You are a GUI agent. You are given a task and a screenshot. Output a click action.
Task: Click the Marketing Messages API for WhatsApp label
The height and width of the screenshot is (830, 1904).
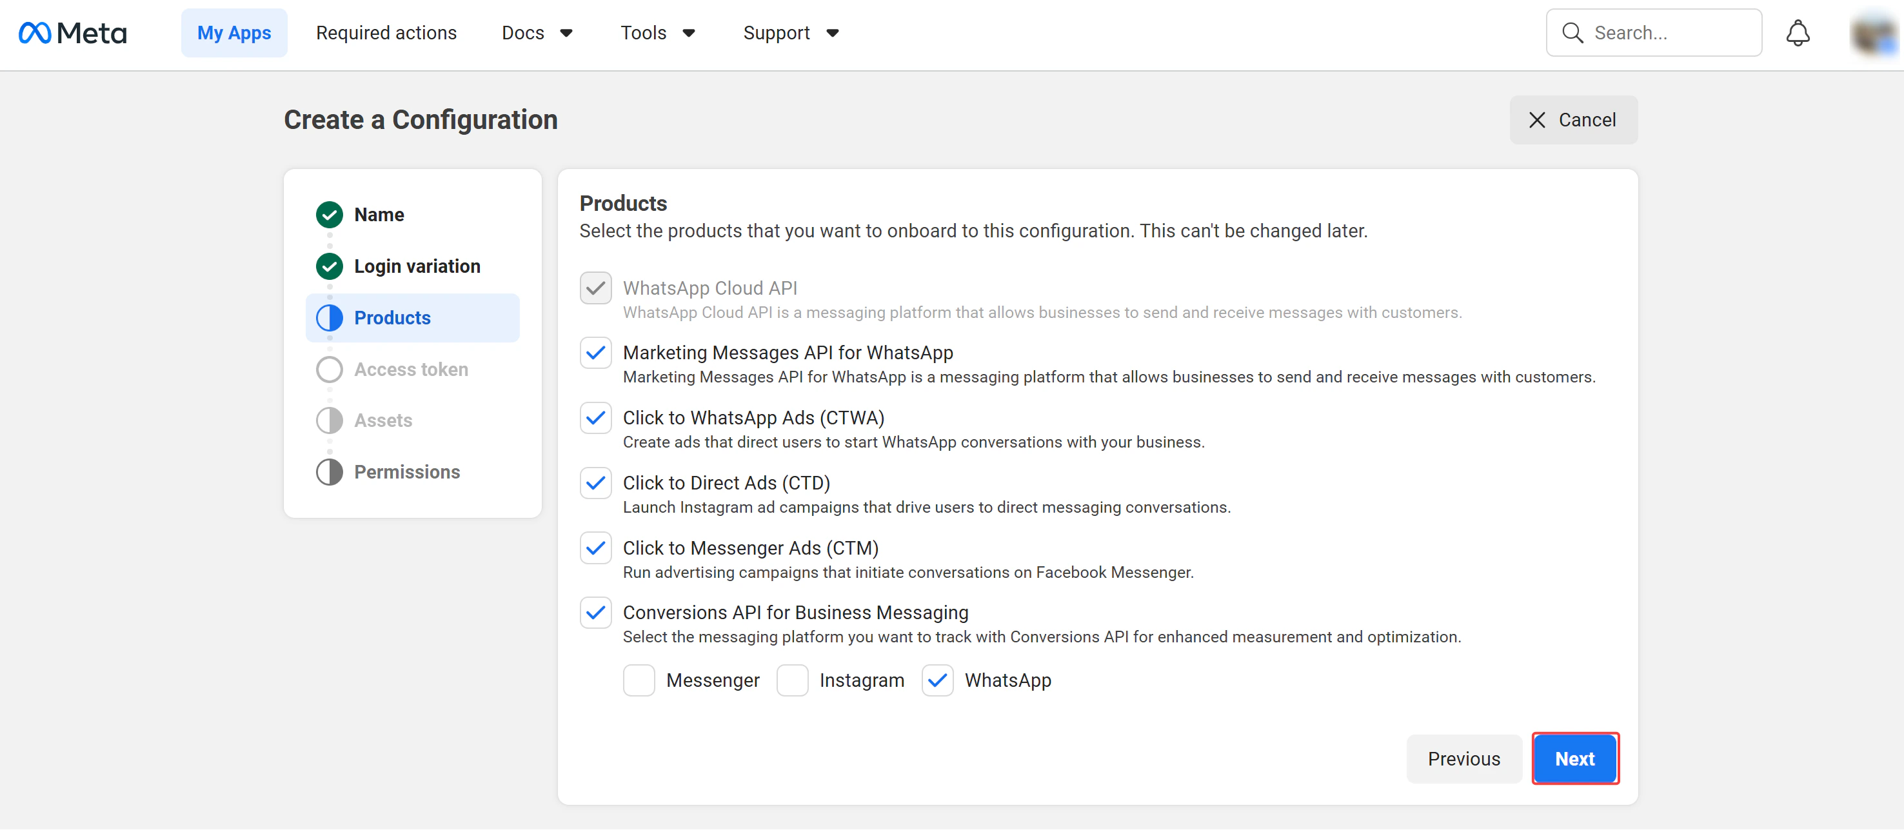click(787, 353)
